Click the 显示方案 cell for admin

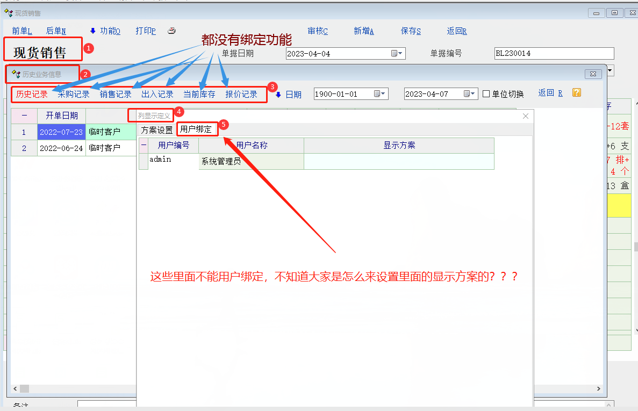[x=399, y=161]
